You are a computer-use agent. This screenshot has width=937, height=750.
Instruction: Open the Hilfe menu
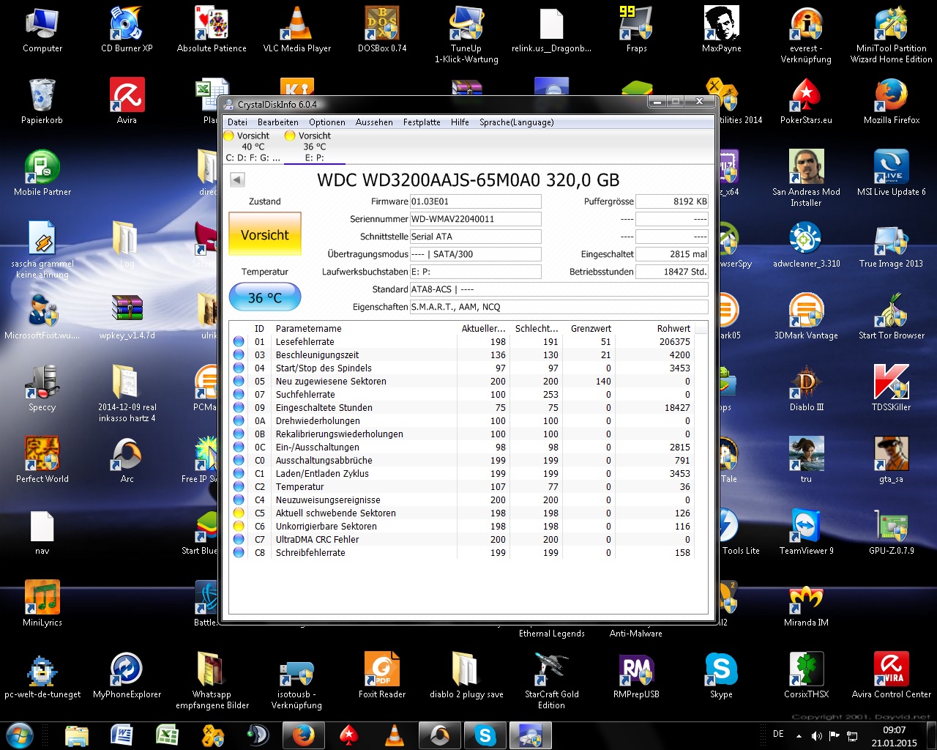coord(460,122)
